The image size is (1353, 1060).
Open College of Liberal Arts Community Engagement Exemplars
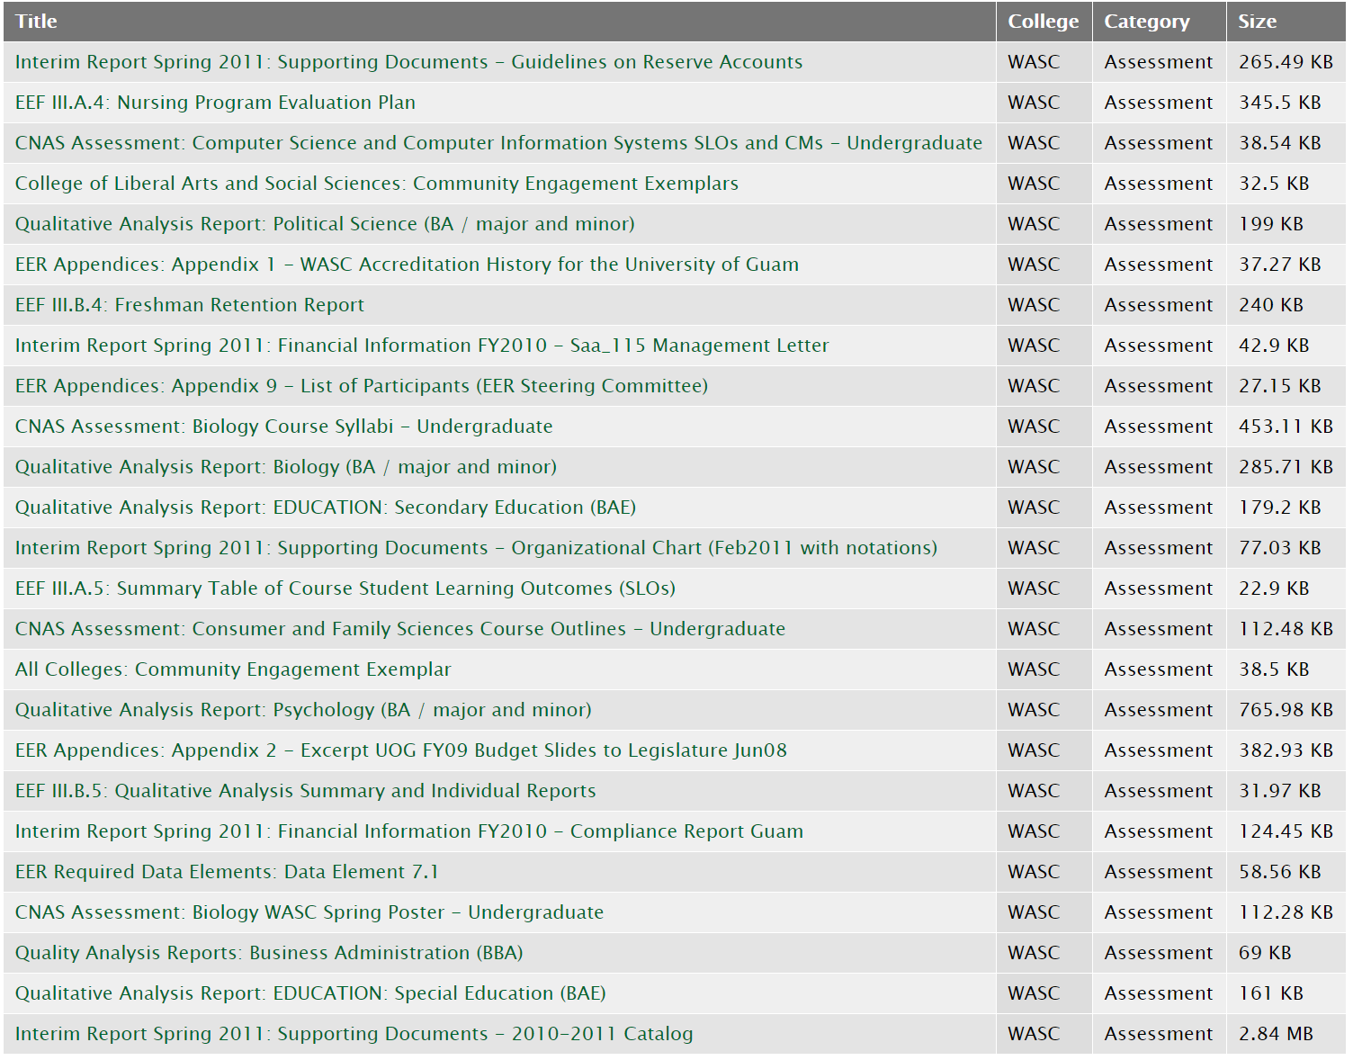(x=376, y=184)
